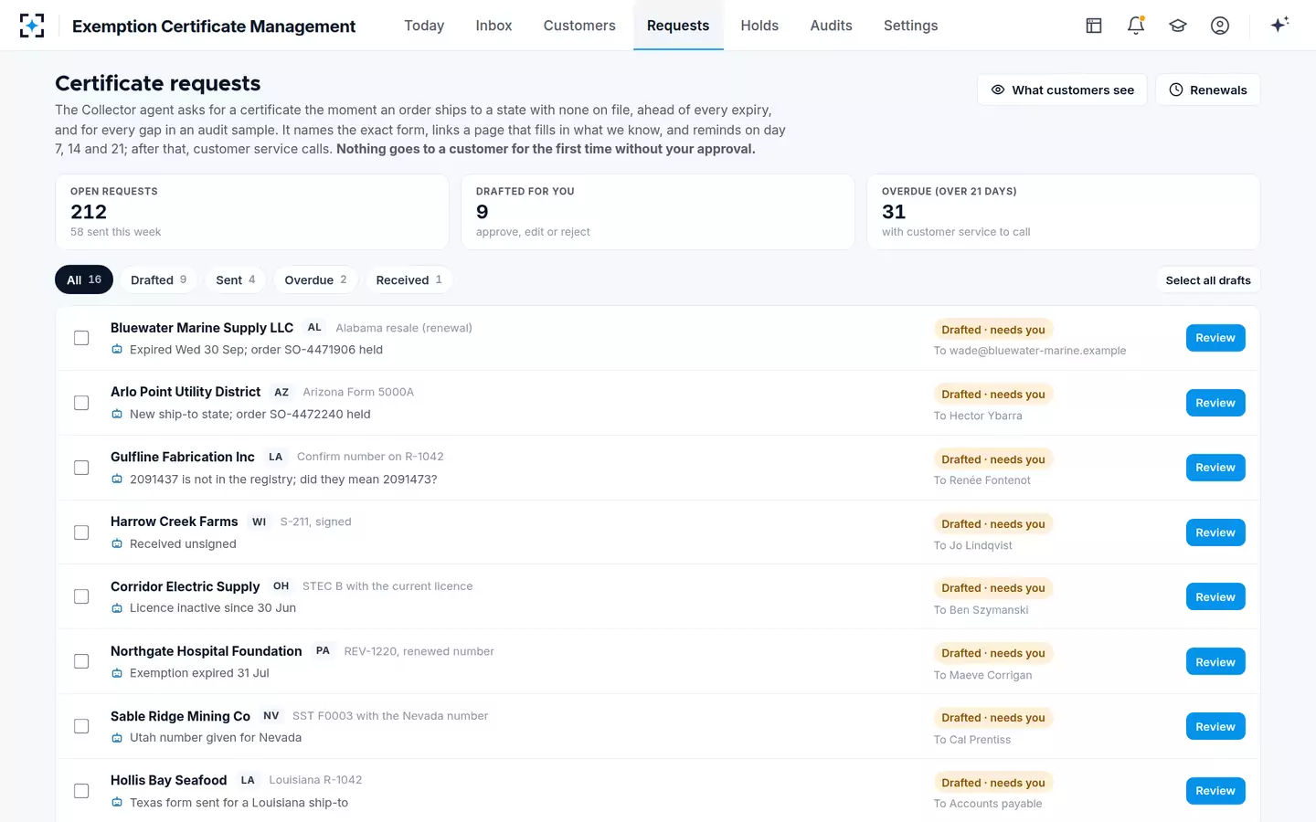1316x822 pixels.
Task: Tick the Bluewater Marine Supply LLC checkbox
Action: 81,338
